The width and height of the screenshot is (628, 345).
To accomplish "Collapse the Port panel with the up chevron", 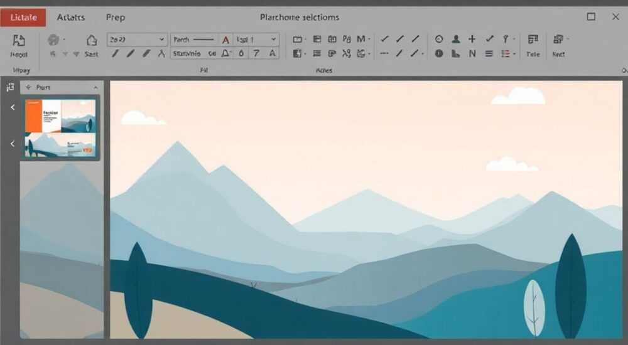I will [x=95, y=87].
